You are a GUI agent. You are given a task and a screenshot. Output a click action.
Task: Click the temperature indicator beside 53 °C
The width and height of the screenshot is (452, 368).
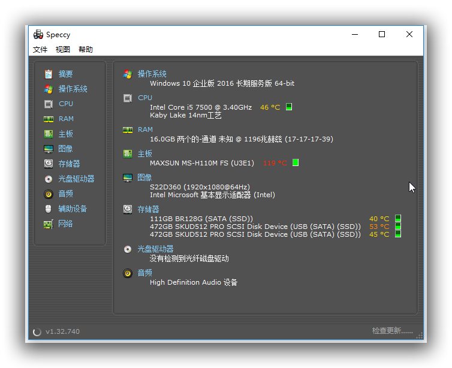[398, 226]
